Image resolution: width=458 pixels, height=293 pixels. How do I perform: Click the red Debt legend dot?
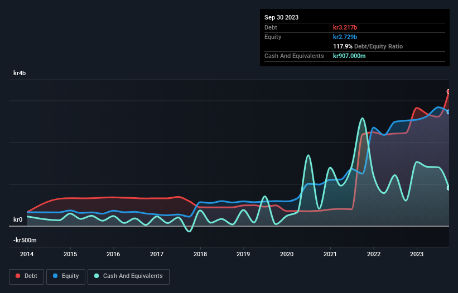[x=18, y=276]
